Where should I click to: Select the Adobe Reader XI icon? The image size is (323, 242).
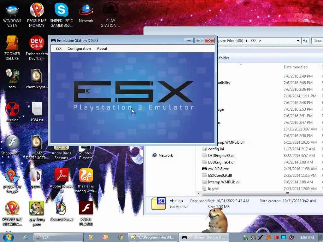click(62, 181)
